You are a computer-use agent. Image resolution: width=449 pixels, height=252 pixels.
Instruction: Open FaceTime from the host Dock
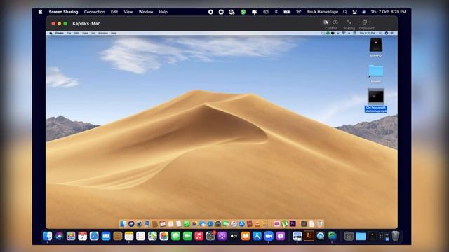pyautogui.click(x=187, y=236)
